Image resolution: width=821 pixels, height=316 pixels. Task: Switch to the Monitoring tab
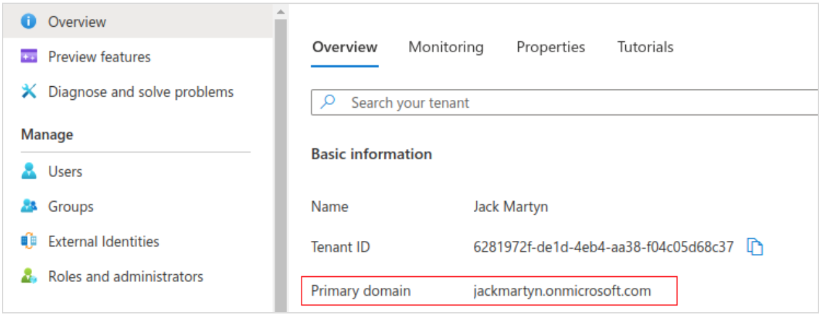point(446,47)
